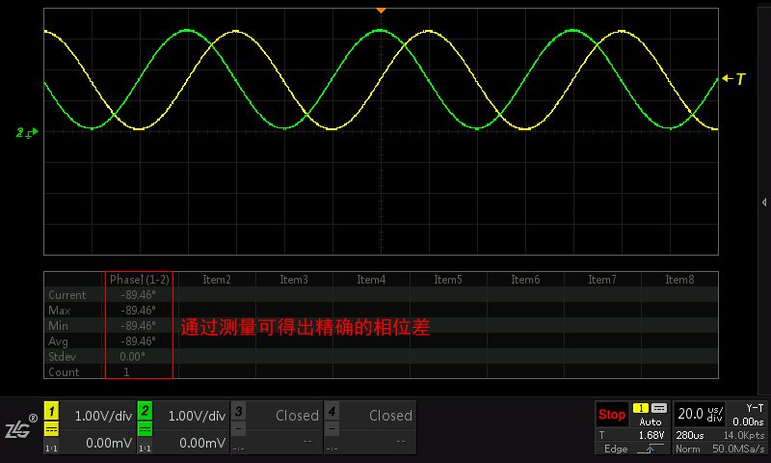
Task: Click the green channel 2 badge
Action: (x=145, y=411)
